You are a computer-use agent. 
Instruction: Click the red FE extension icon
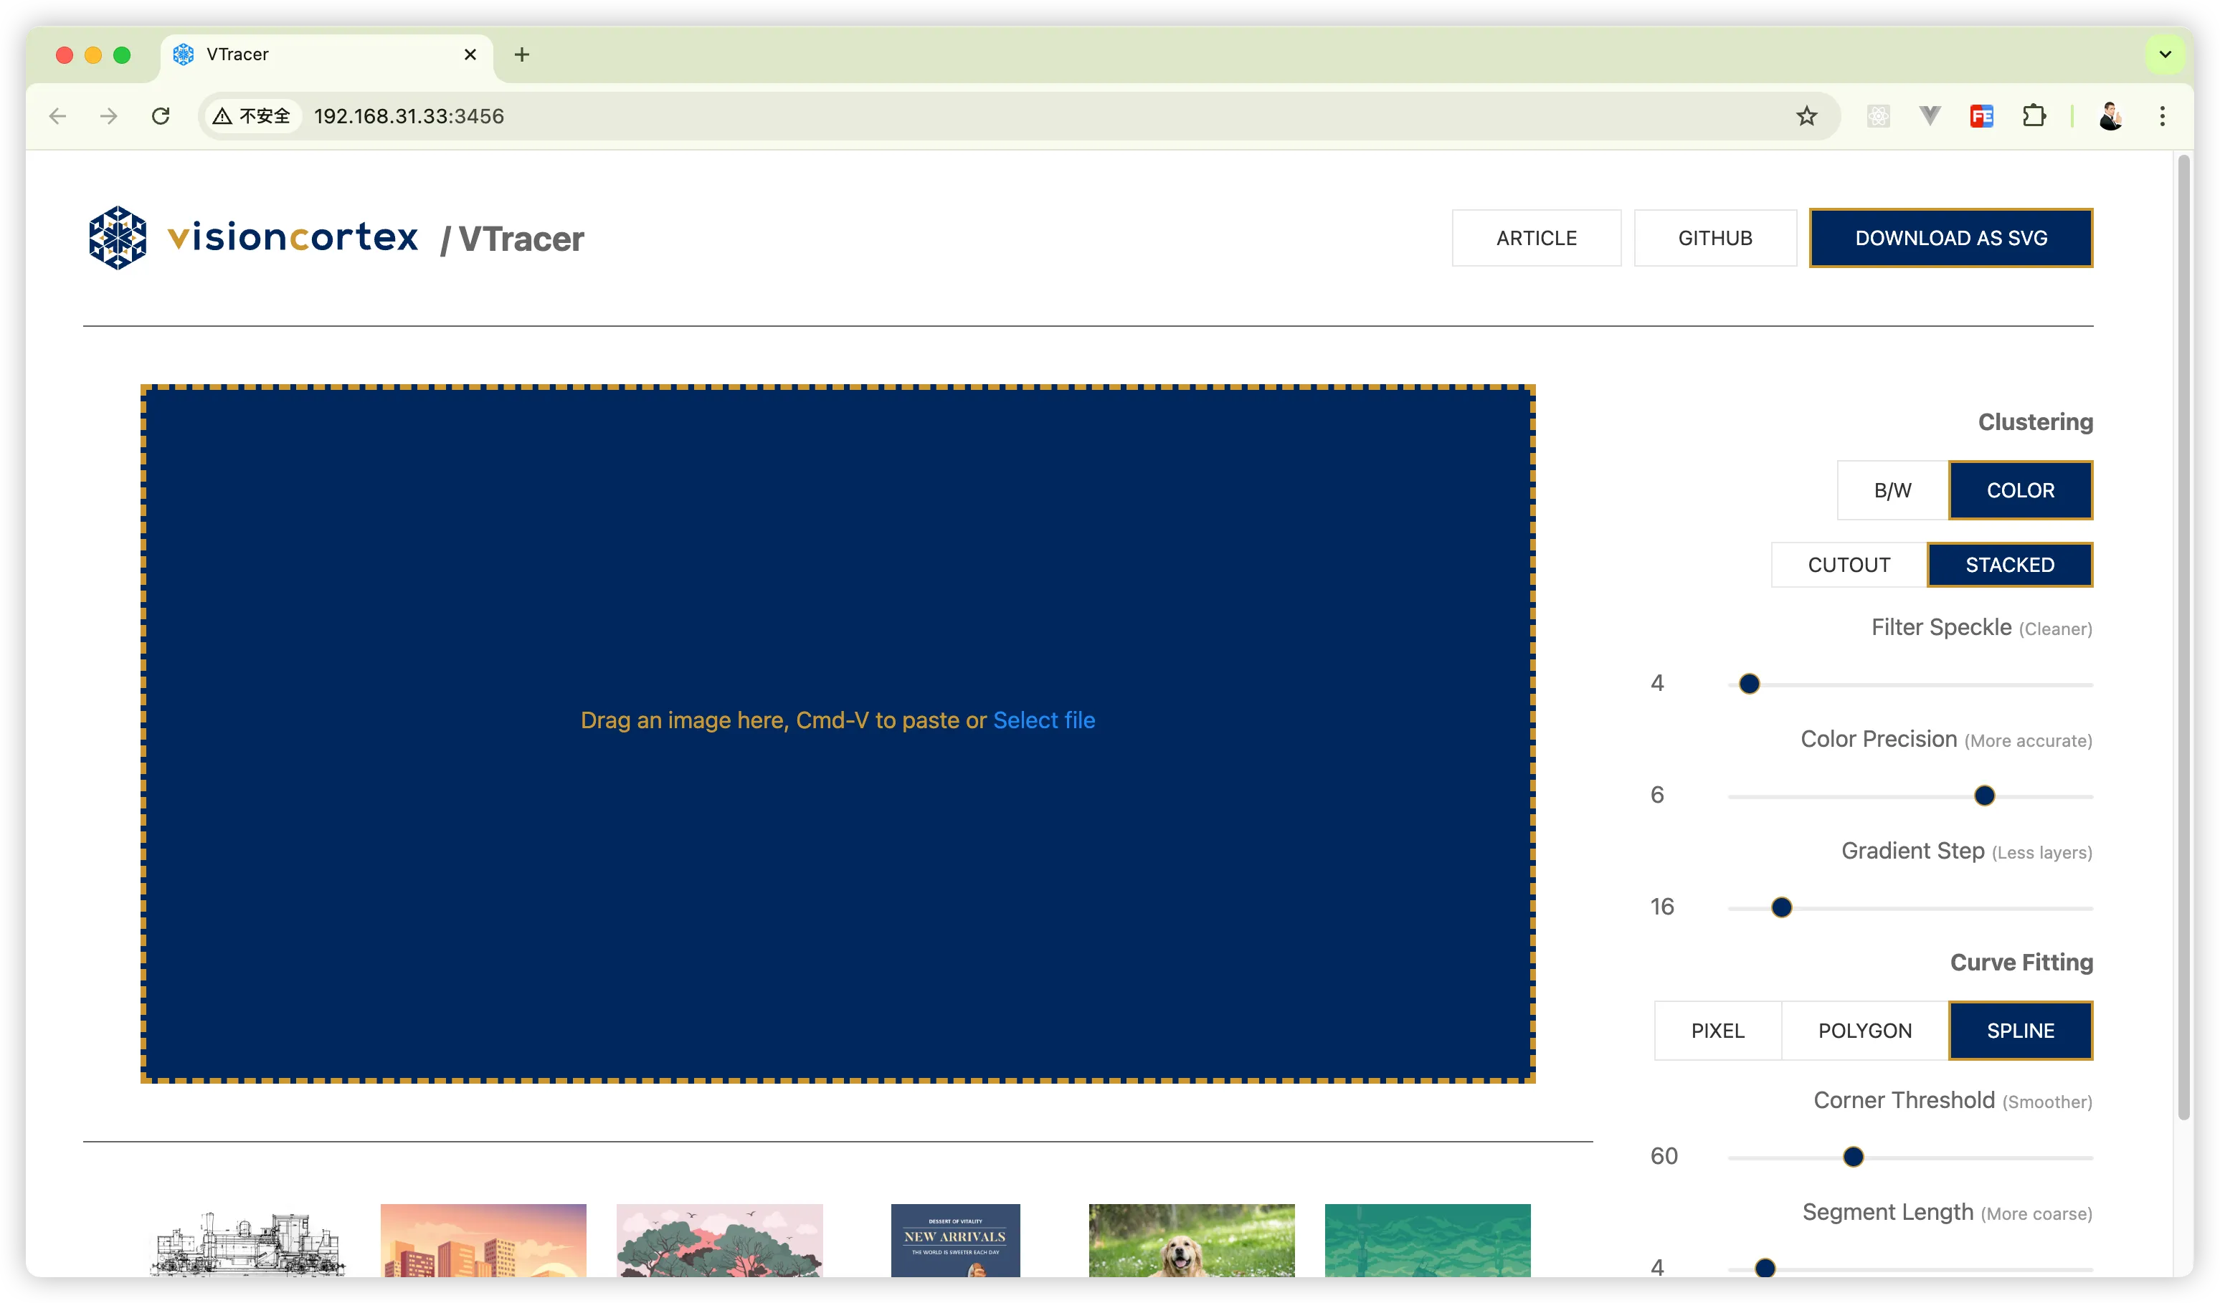tap(1981, 116)
